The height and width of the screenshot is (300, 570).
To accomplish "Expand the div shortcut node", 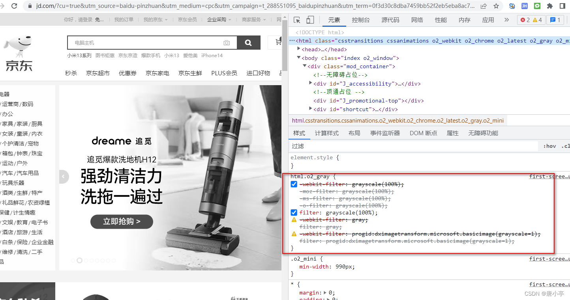I will pyautogui.click(x=311, y=109).
